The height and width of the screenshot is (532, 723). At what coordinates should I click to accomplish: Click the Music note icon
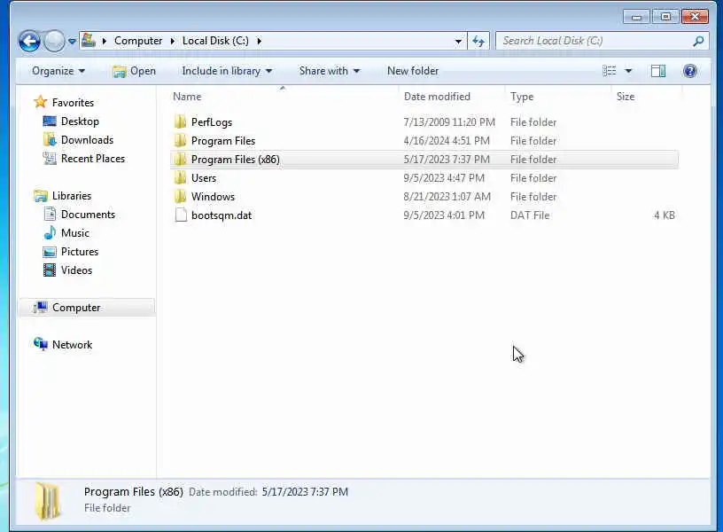(x=50, y=232)
